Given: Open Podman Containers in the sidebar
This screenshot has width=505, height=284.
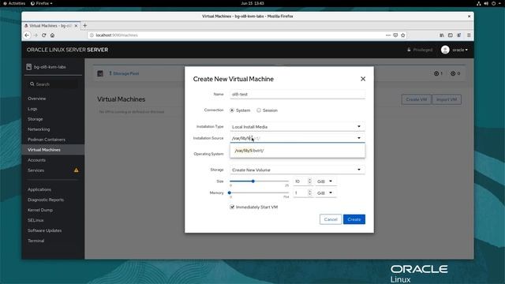Looking at the screenshot, I should pyautogui.click(x=47, y=140).
